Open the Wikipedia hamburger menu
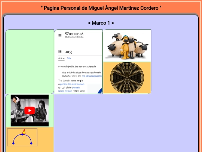Viewport: 202px width, 152px height. (x=60, y=35)
